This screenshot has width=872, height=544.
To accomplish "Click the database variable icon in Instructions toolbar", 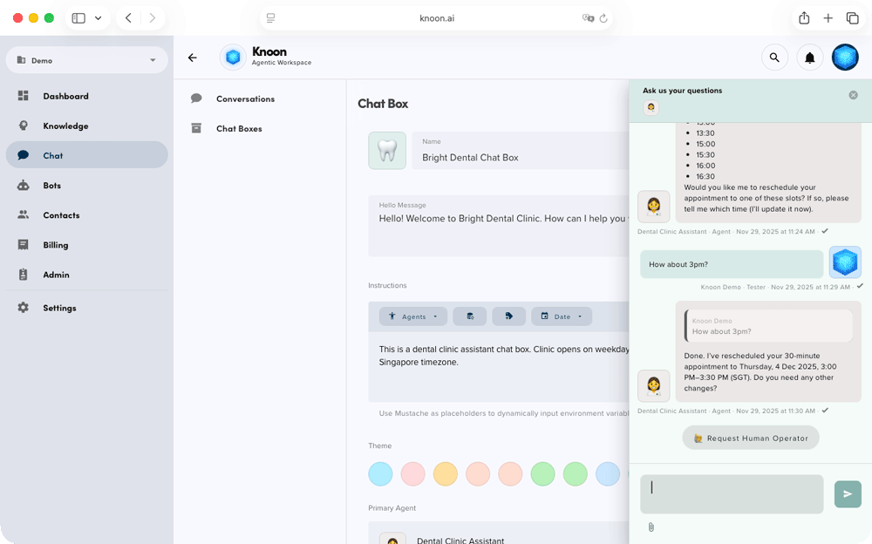I will click(470, 316).
